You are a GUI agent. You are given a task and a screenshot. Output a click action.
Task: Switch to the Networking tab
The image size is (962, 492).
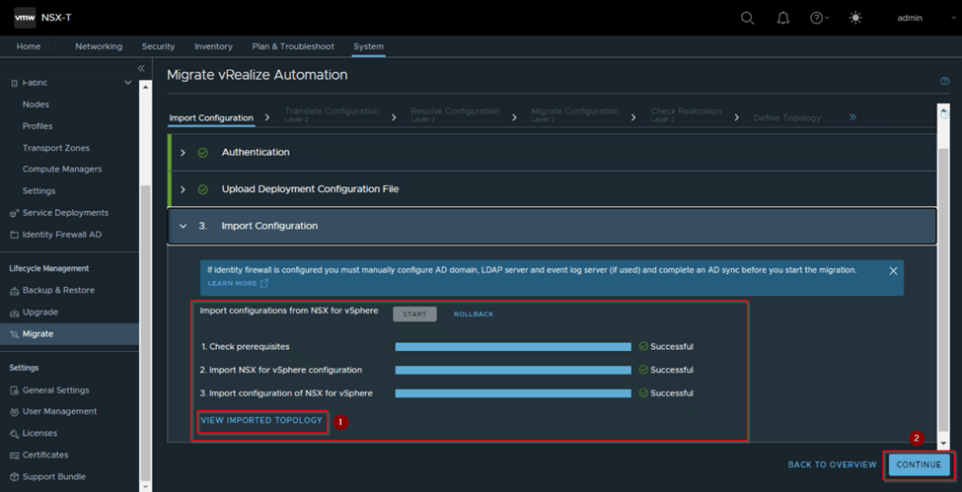click(99, 46)
